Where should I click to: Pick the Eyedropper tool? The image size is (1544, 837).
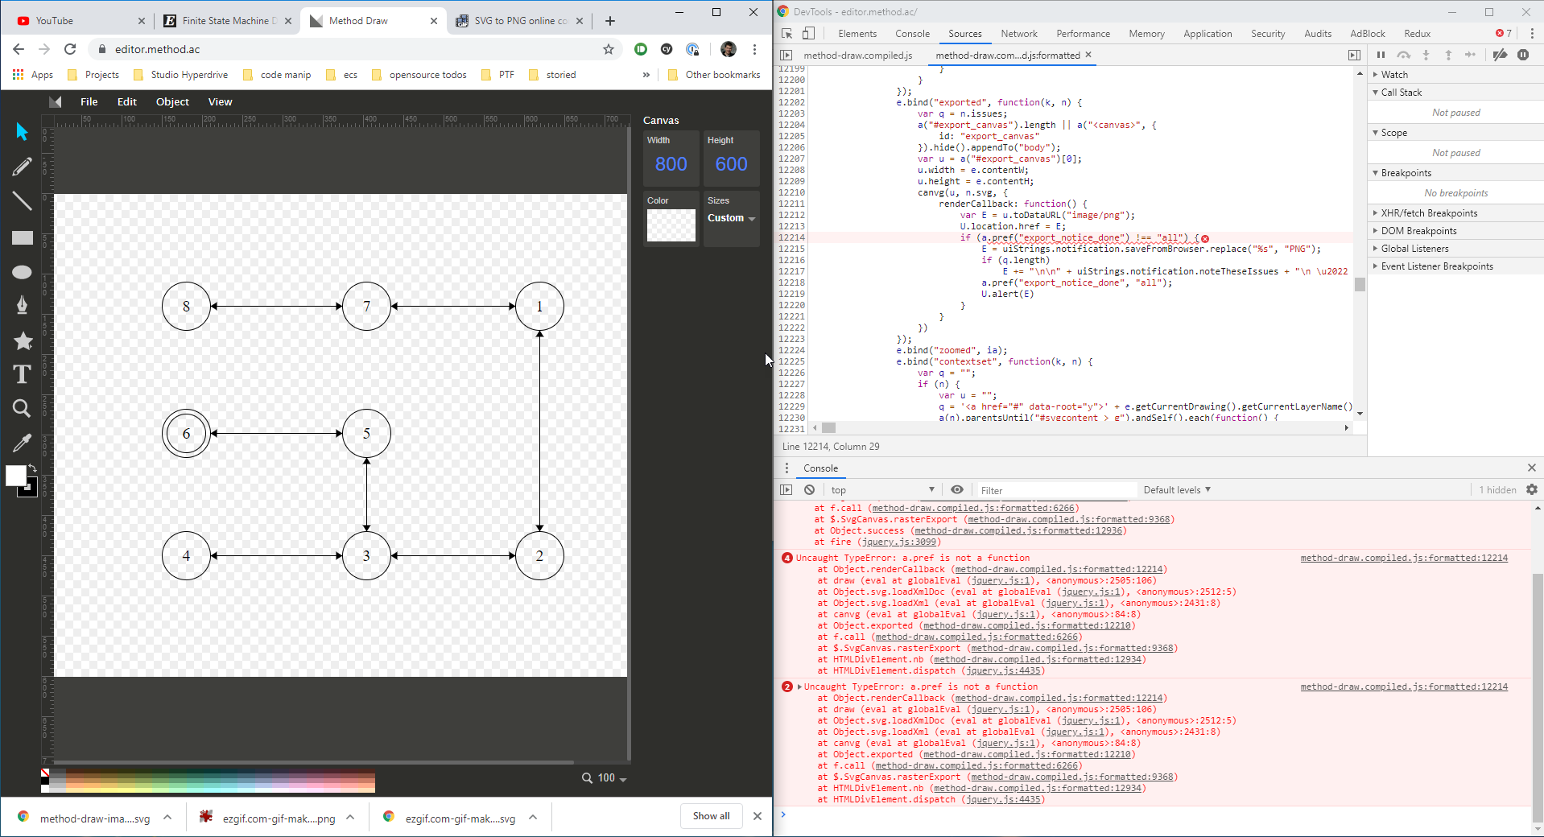[22, 443]
